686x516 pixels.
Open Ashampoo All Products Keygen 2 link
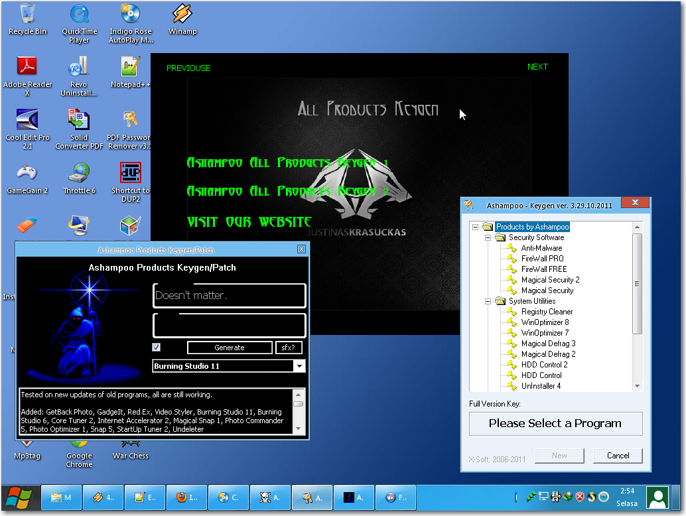(x=287, y=191)
